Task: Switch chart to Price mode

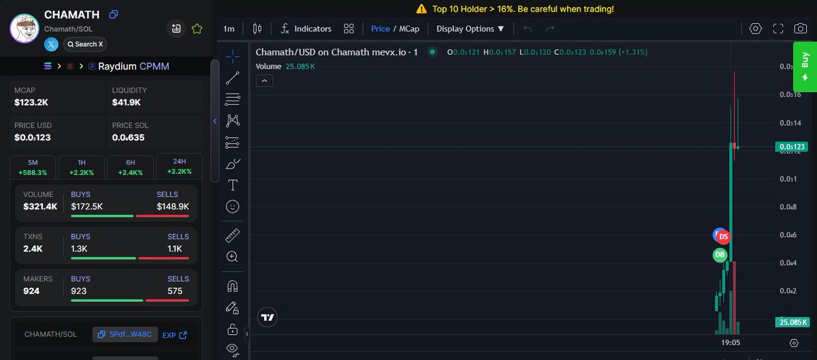Action: point(381,29)
